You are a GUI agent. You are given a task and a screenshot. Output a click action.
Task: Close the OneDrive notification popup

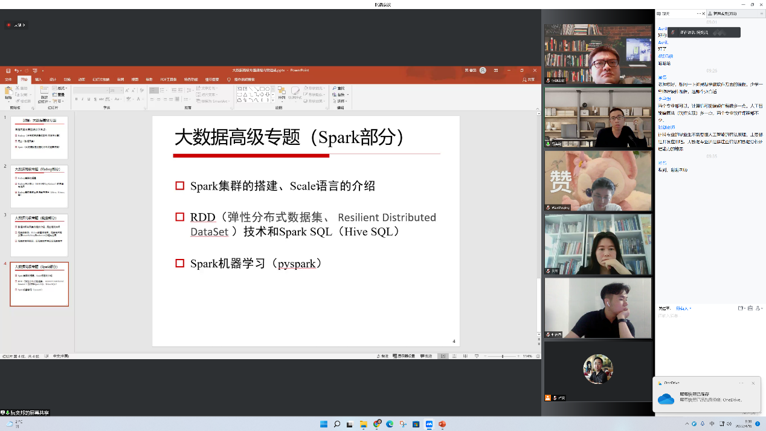click(x=753, y=383)
